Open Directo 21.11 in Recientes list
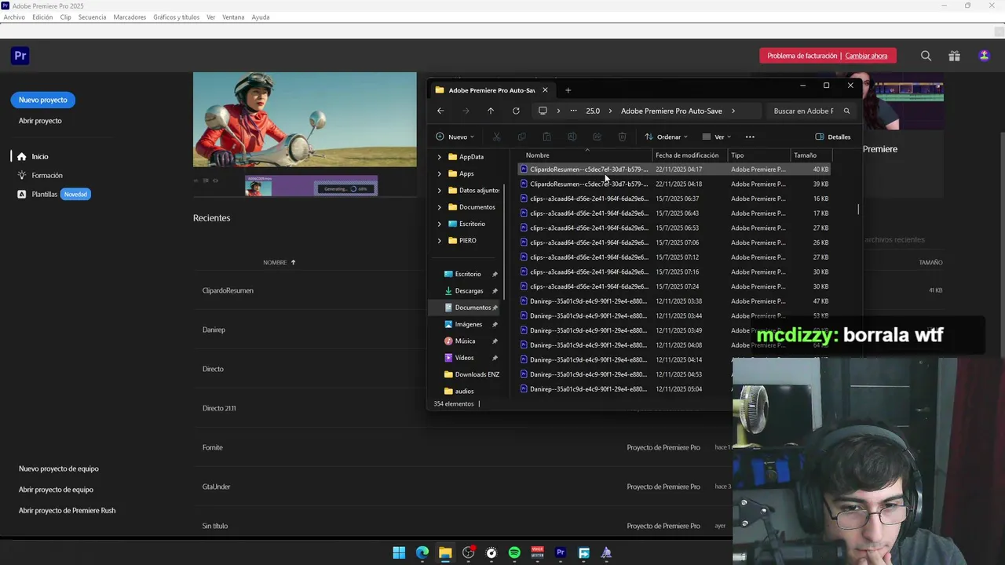The image size is (1005, 565). (219, 408)
